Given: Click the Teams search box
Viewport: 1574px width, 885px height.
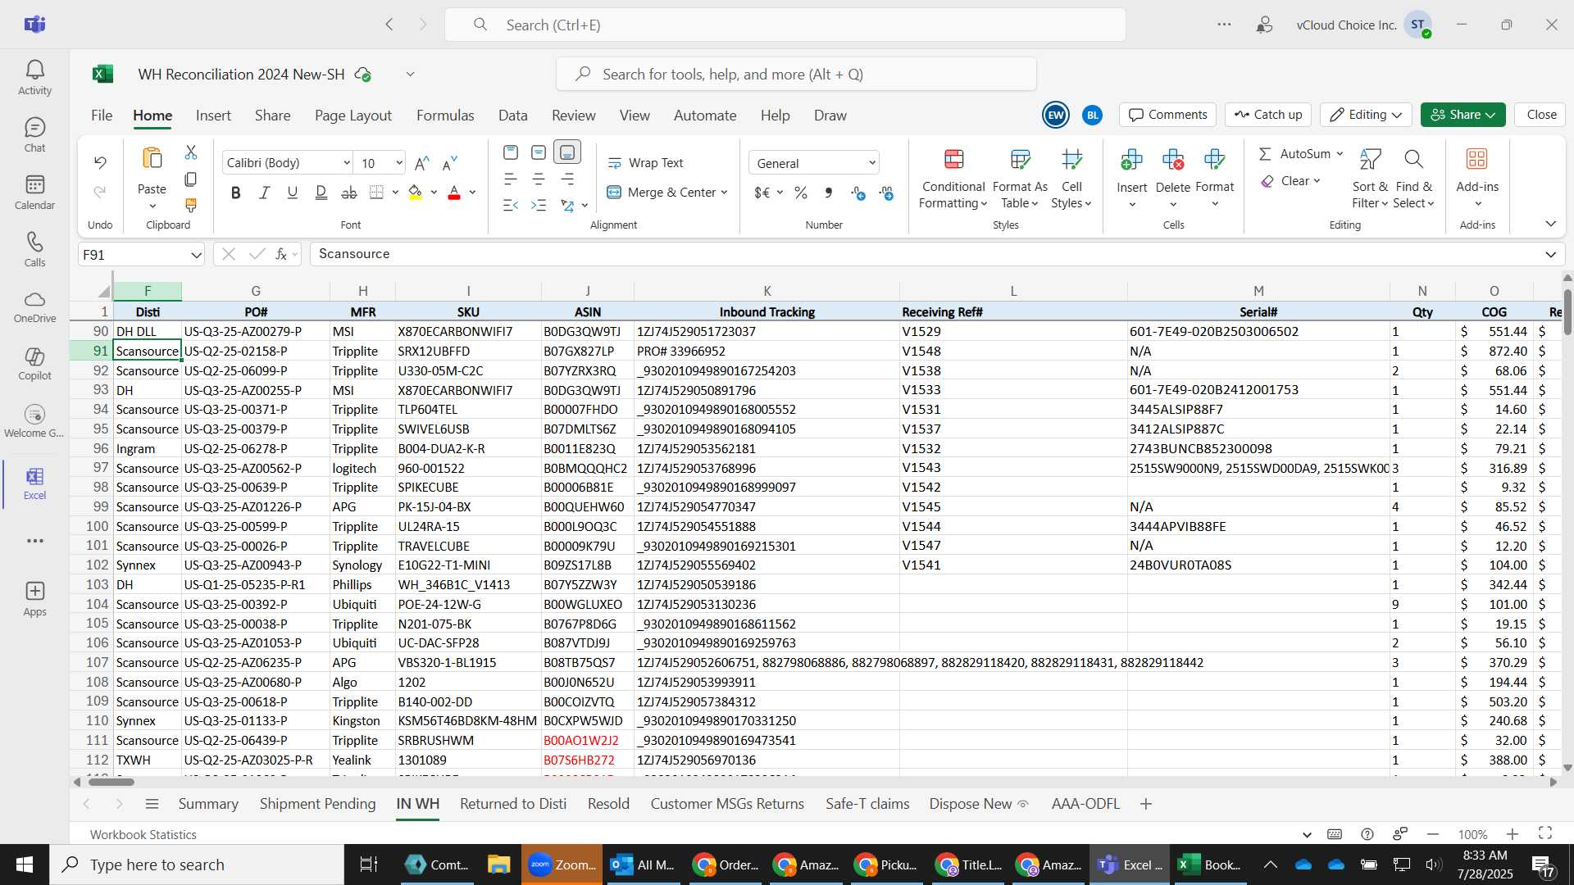Looking at the screenshot, I should [785, 25].
